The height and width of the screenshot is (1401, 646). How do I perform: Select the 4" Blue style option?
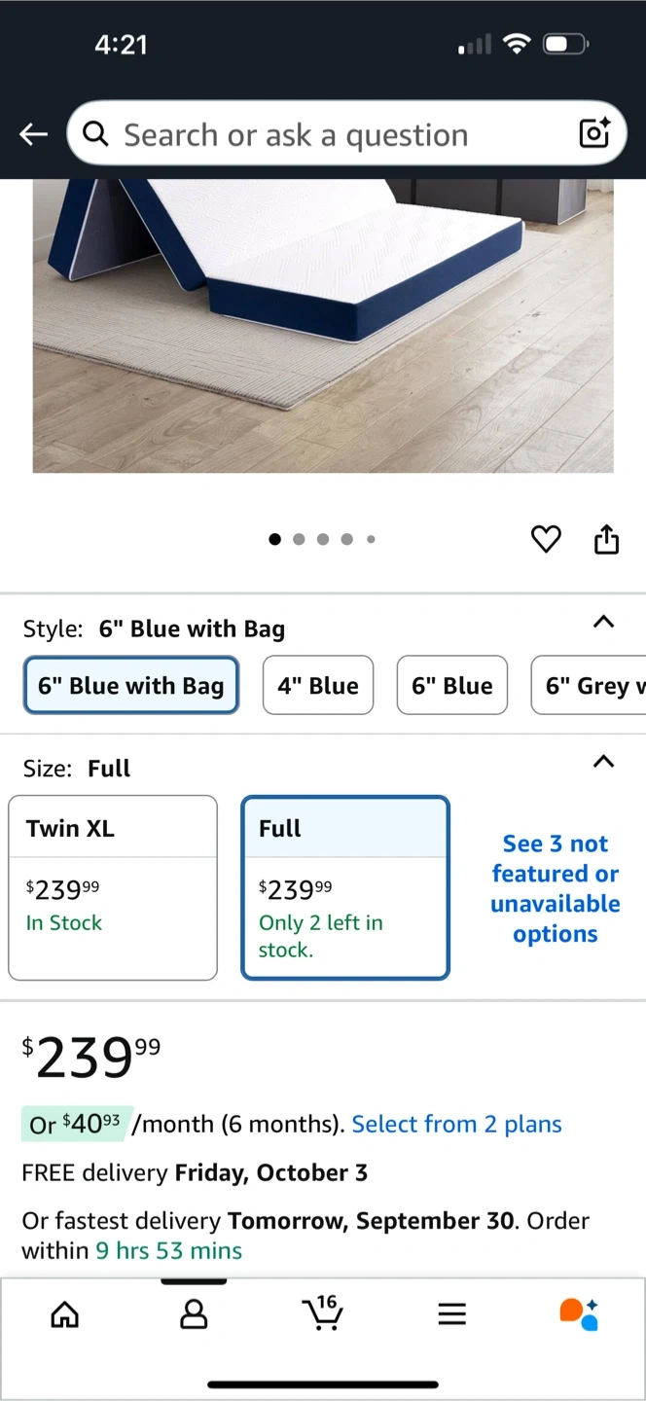(x=318, y=686)
